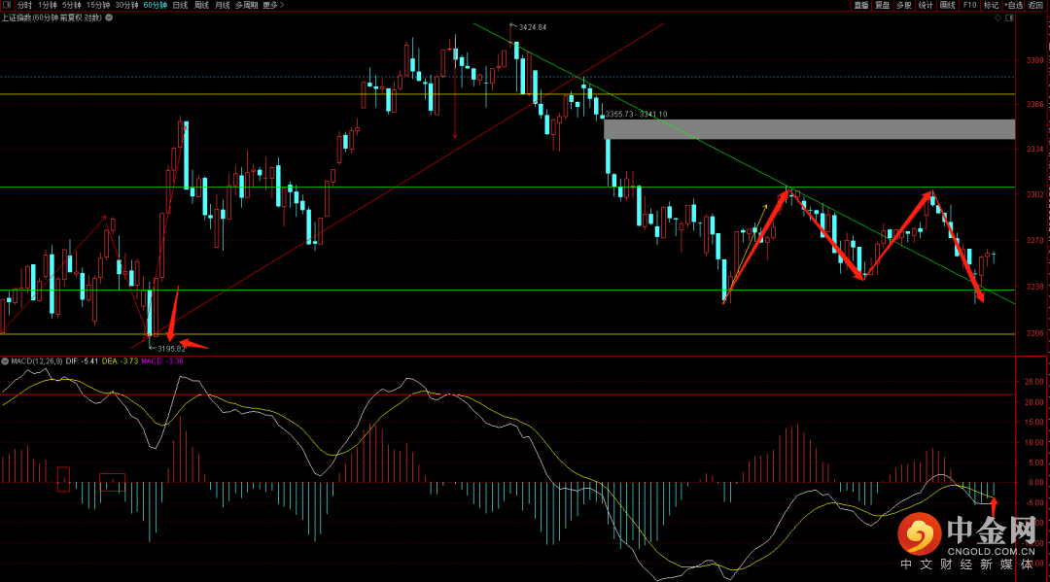
Task: Open the 多周期 multi-period view
Action: 246,5
